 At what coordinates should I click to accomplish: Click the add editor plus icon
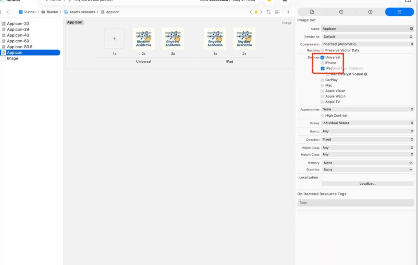click(x=288, y=12)
